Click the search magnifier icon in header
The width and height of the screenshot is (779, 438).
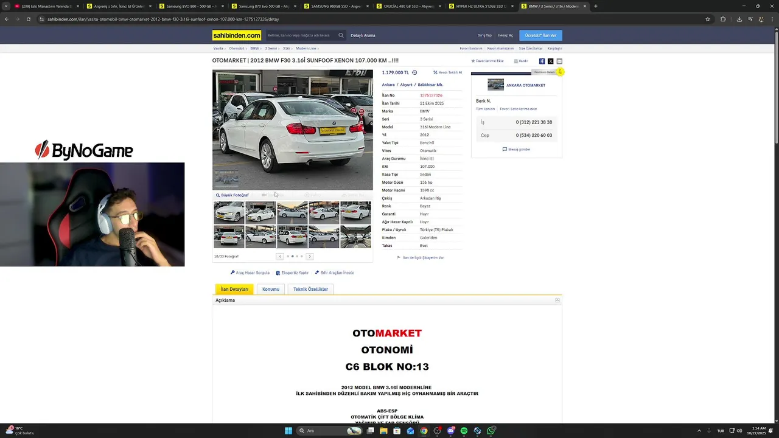(341, 35)
